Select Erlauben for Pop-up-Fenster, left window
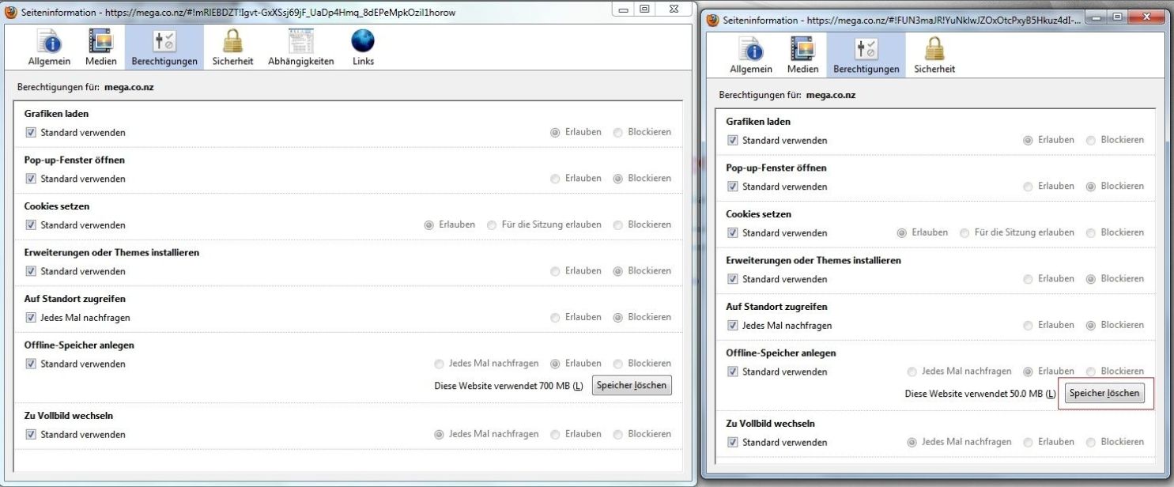Image resolution: width=1174 pixels, height=487 pixels. 555,179
